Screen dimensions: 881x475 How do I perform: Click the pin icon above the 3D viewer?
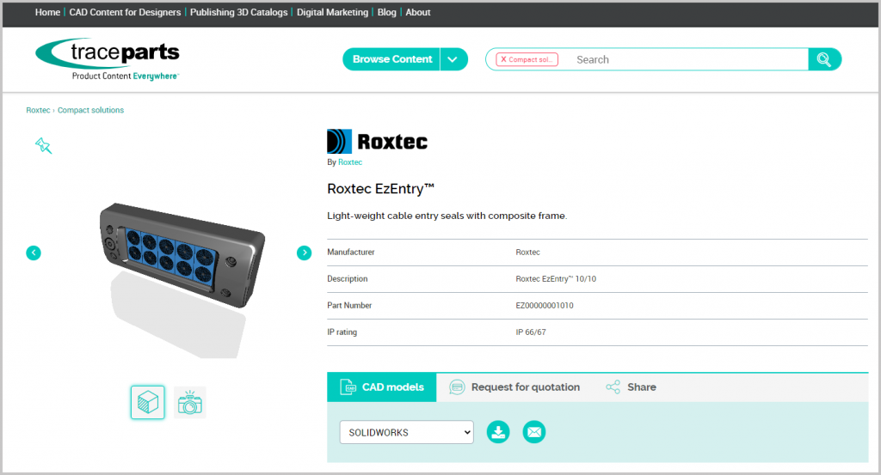point(43,145)
